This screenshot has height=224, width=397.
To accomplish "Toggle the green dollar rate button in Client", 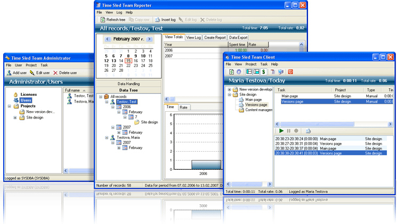I will tap(264, 72).
